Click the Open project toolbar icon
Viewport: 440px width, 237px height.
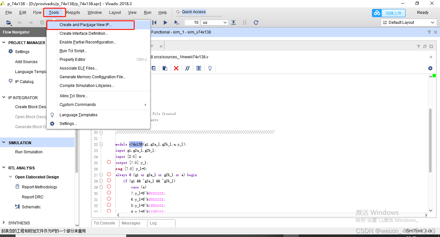click(9, 23)
